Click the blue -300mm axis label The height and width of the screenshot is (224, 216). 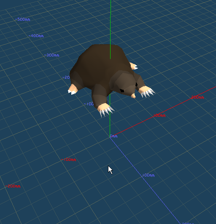51,55
